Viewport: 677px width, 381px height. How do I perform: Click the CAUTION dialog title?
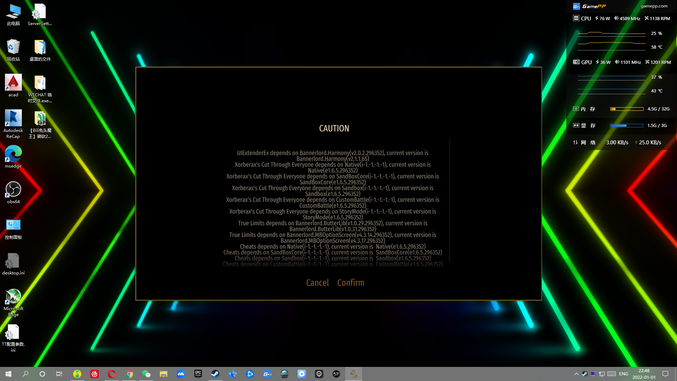334,128
